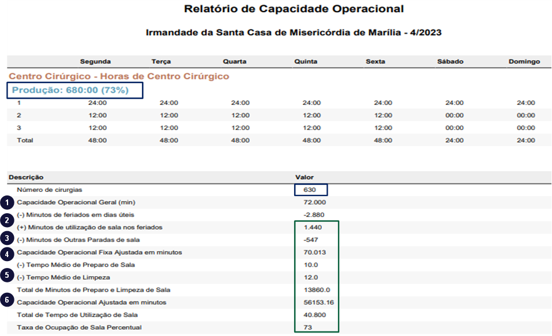The height and width of the screenshot is (336, 552).
Task: Click the "Domingo" column header
Action: tap(524, 62)
